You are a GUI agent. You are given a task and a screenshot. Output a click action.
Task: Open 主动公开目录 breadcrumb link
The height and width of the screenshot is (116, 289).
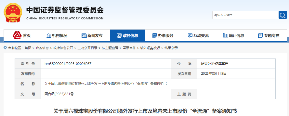87,48
